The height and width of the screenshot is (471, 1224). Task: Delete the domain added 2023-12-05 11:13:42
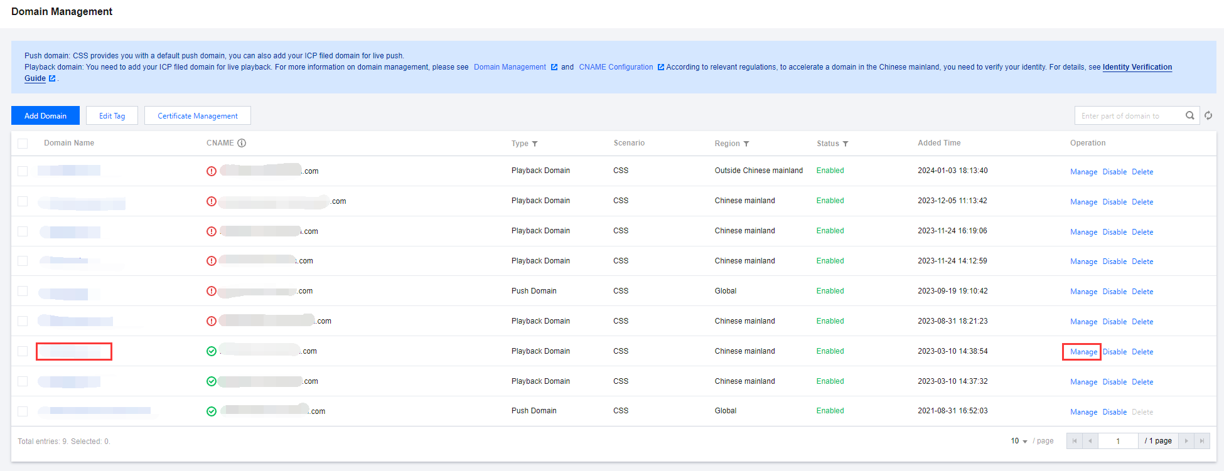point(1142,202)
